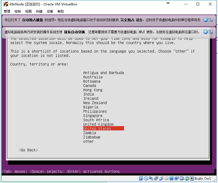Select United Kingdom from the list
This screenshot has width=218, height=183.
tap(98, 124)
